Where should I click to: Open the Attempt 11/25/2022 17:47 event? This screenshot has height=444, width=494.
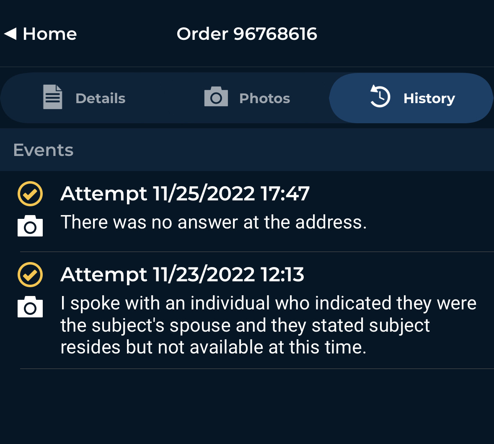click(185, 194)
